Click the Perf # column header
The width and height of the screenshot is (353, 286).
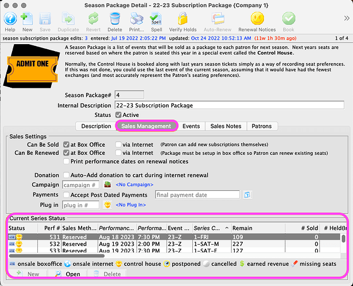tap(49, 228)
